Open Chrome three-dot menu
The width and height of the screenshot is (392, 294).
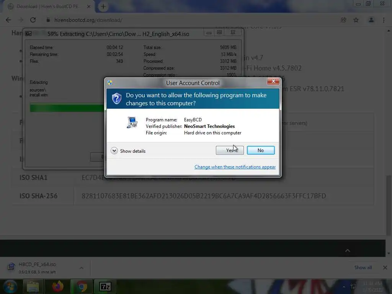click(x=384, y=20)
